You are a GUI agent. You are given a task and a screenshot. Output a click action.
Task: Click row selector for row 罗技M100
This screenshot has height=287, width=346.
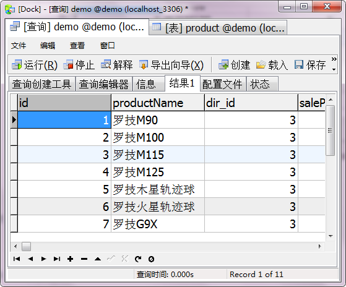click(x=14, y=137)
